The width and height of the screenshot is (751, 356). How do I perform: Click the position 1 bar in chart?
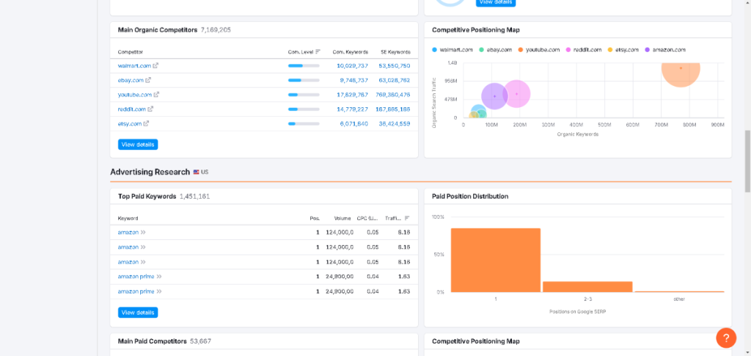pos(495,261)
